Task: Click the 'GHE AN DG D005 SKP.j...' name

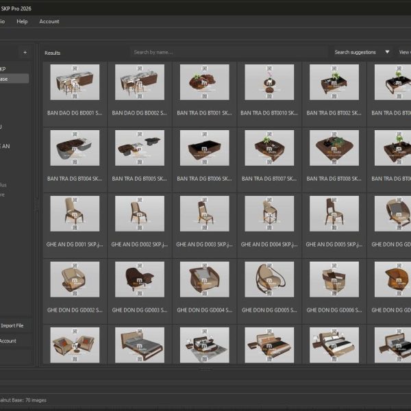Action: pyautogui.click(x=334, y=245)
